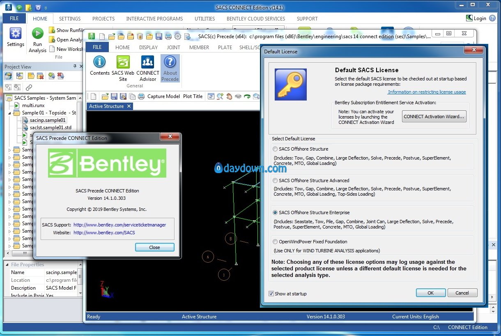Confirm the Default License dialog with OK

click(430, 293)
